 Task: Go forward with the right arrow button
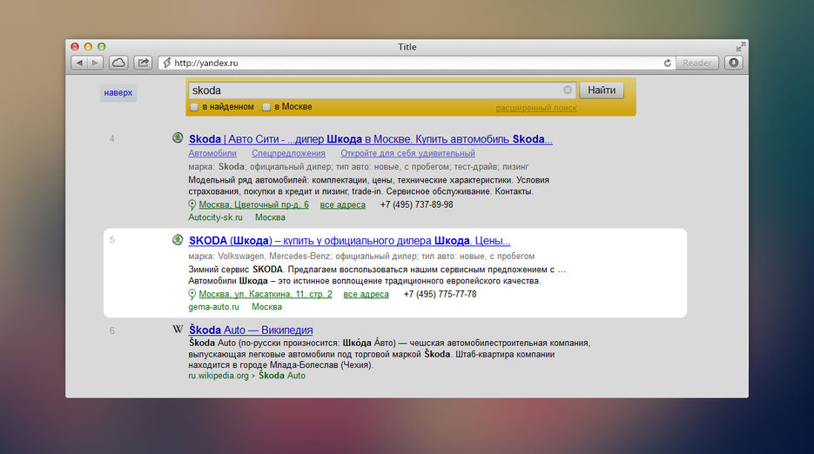[95, 63]
